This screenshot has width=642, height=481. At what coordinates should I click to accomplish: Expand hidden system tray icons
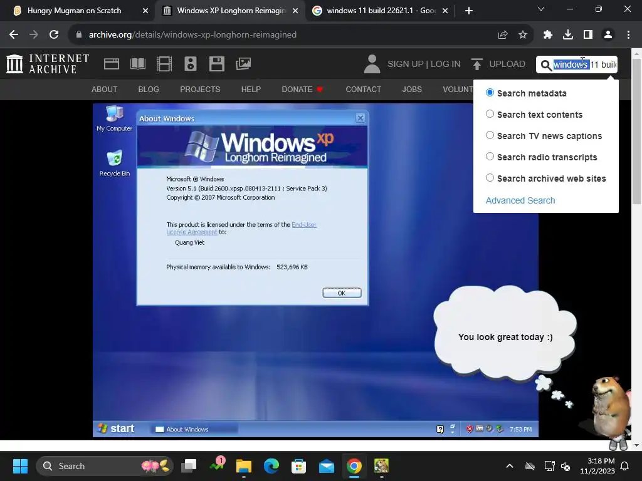click(510, 466)
